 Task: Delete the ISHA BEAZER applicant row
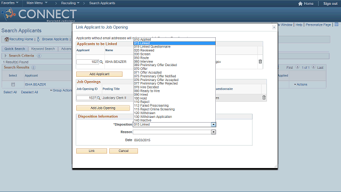(x=260, y=62)
